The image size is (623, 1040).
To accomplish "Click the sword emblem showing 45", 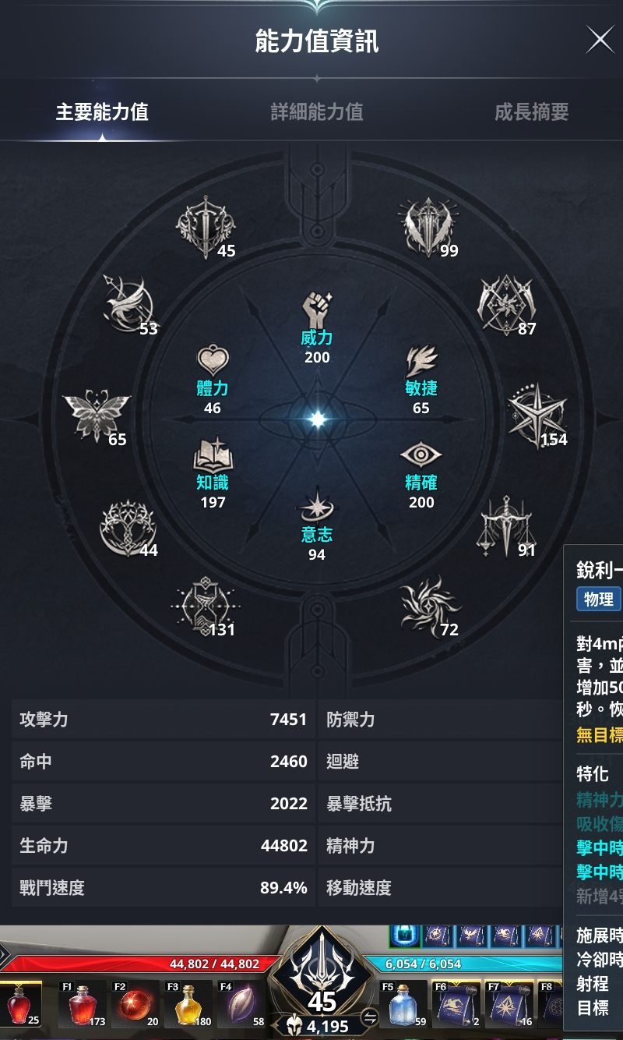I will click(204, 228).
